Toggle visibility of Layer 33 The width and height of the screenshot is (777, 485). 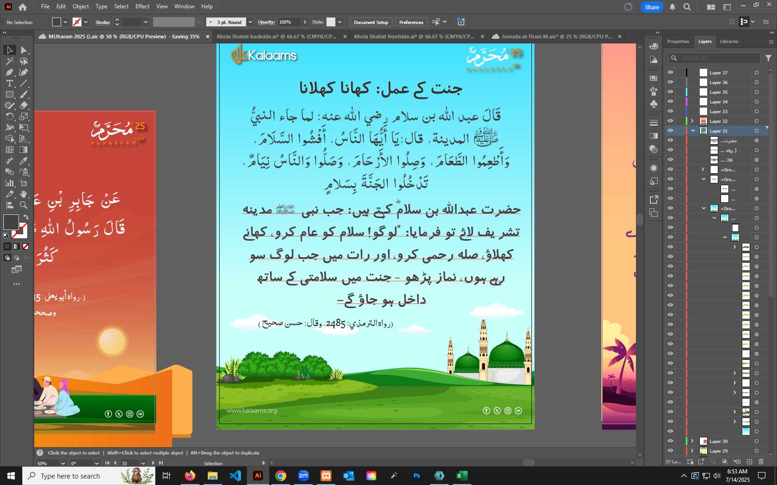pos(670,111)
